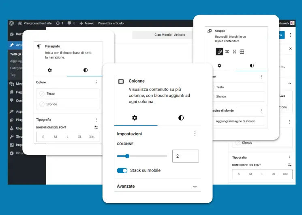Click the comments bubble icon in admin bar
The width and height of the screenshot is (302, 215).
click(70, 23)
